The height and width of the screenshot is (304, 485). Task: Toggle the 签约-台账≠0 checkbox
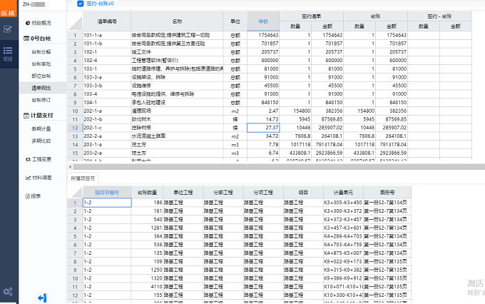[x=80, y=4]
